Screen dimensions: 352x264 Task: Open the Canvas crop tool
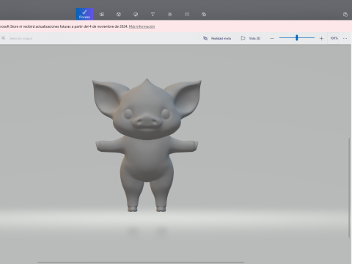[187, 15]
